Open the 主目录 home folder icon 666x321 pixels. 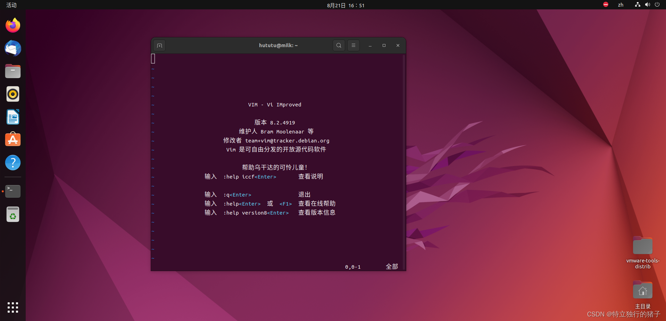coord(643,295)
